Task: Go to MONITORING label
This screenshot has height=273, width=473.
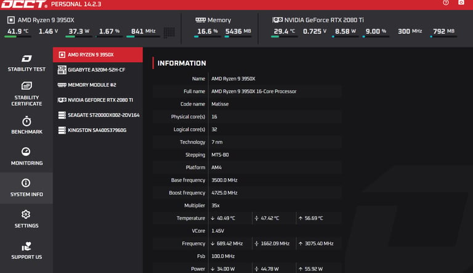Action: point(26,163)
